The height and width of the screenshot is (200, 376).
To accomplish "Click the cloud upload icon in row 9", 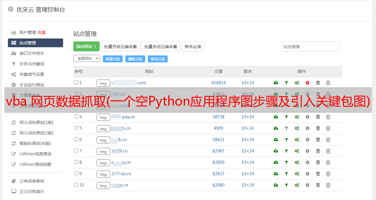I will tap(275, 174).
